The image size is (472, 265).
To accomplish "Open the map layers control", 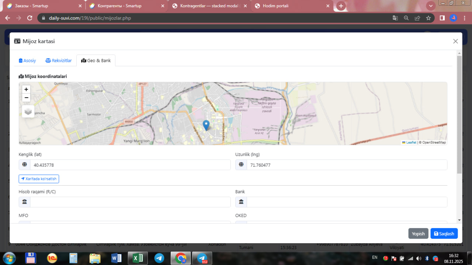I will coord(28,111).
